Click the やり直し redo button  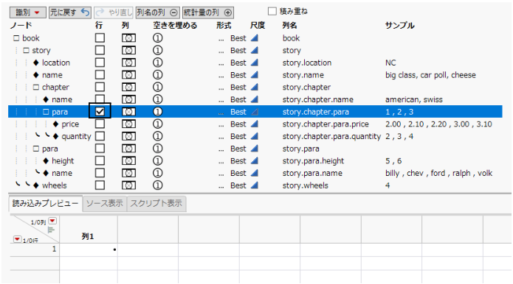pyautogui.click(x=114, y=13)
